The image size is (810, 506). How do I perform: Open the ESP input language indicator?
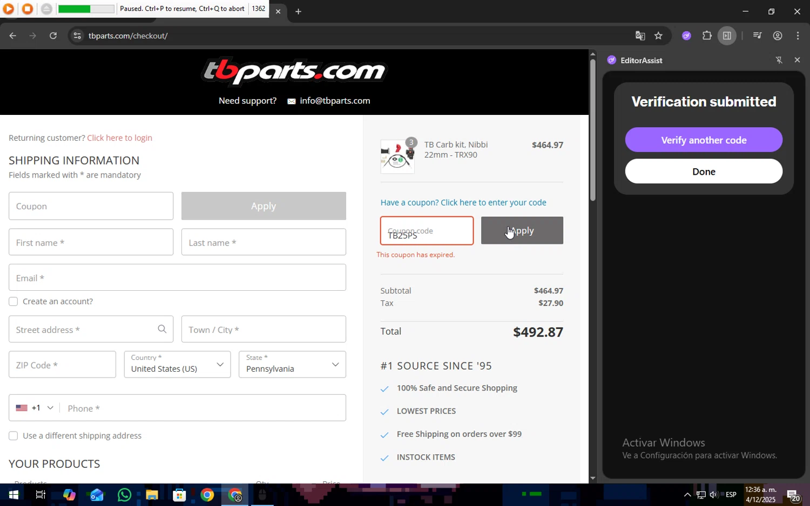(731, 495)
